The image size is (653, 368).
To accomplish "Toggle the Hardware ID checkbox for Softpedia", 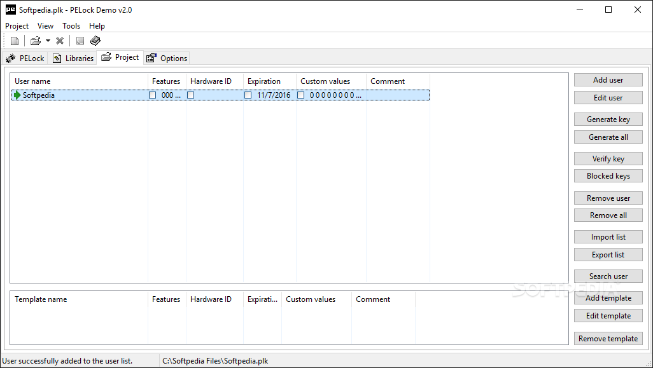I will click(191, 95).
